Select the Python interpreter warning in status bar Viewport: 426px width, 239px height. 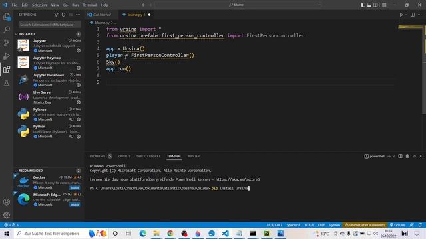[365, 225]
